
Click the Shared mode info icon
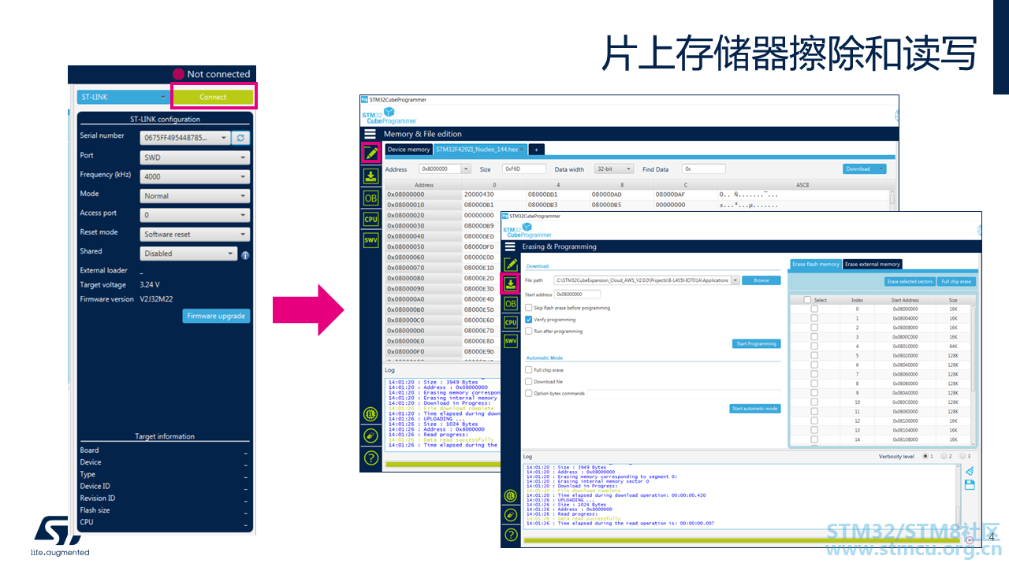[x=246, y=255]
